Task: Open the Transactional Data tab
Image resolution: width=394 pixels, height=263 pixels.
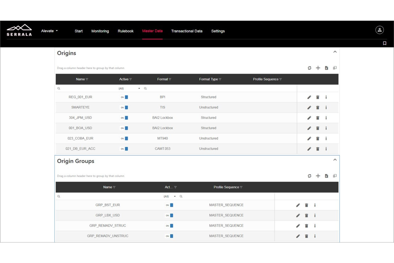Action: pyautogui.click(x=187, y=31)
